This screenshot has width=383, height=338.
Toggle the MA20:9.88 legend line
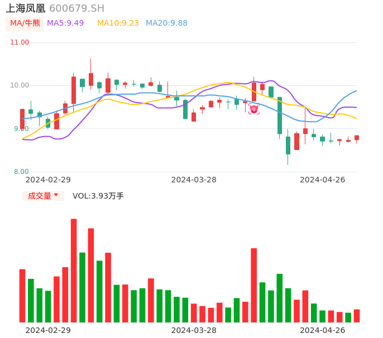[x=166, y=23]
